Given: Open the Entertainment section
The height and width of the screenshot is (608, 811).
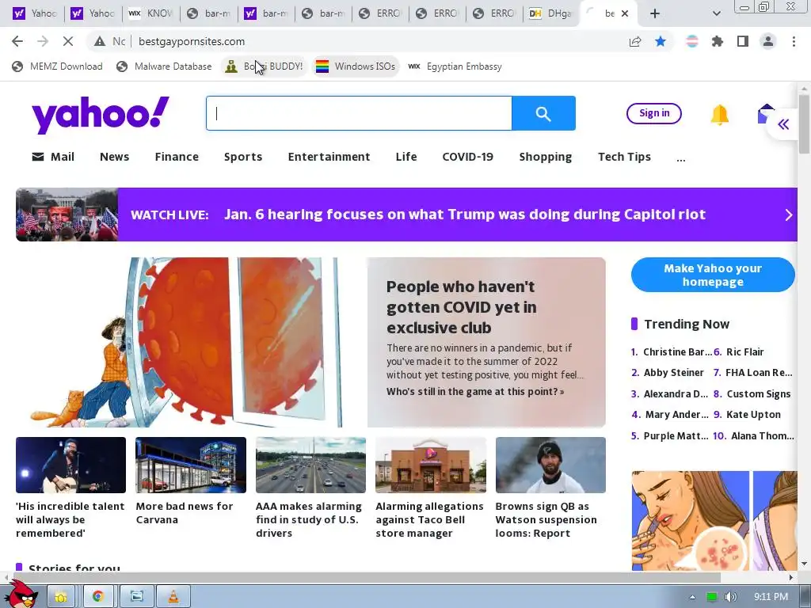Looking at the screenshot, I should pyautogui.click(x=329, y=157).
